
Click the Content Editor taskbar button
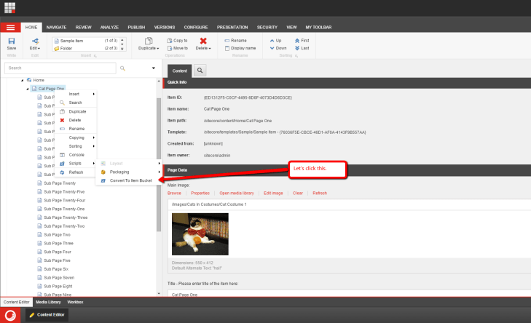point(47,315)
